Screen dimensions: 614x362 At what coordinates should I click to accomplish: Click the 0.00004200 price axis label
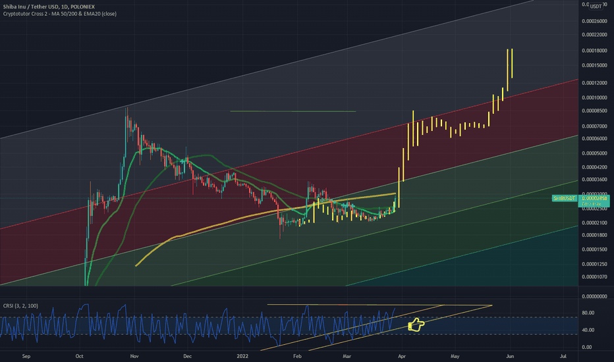[x=594, y=167]
